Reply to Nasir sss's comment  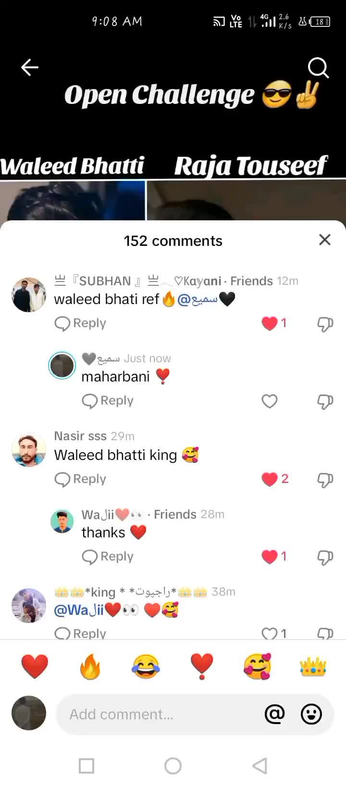click(80, 479)
